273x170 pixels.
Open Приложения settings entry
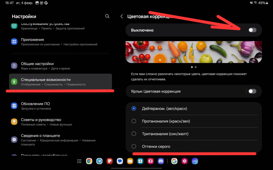(x=61, y=42)
